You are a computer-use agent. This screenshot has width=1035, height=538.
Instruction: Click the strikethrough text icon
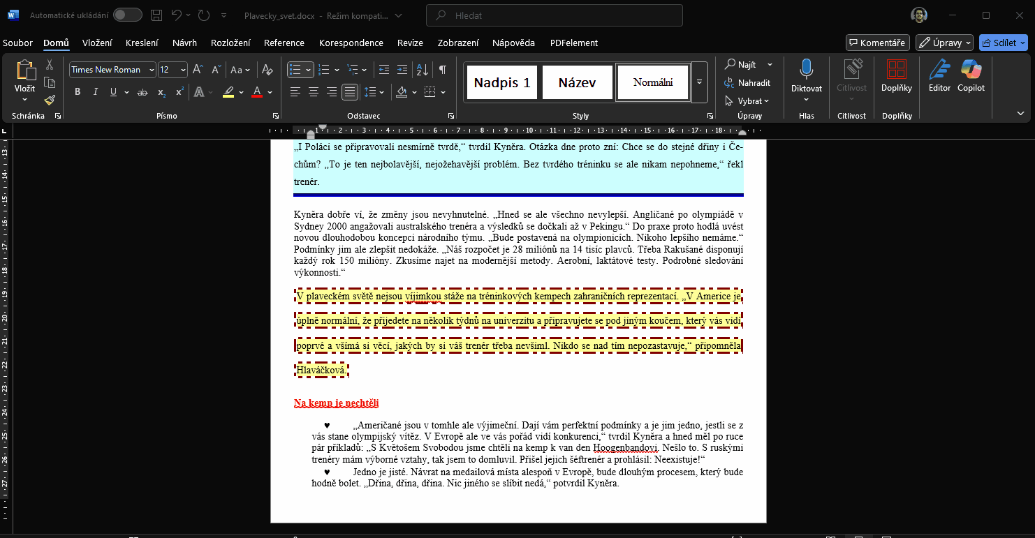[x=142, y=92]
